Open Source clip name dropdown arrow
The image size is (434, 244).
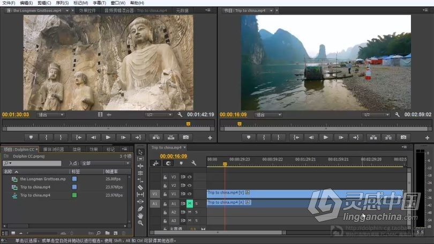(67, 11)
